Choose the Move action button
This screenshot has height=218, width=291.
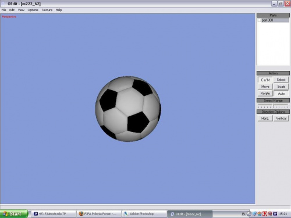tap(265, 87)
